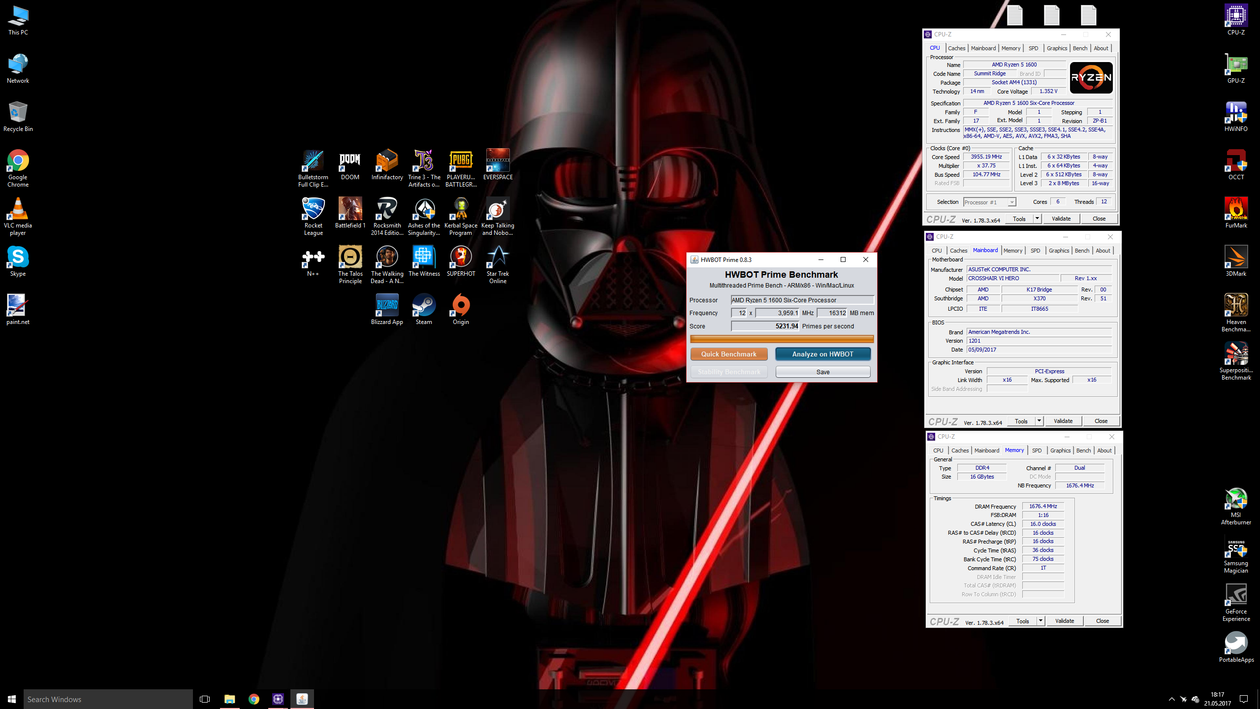Click the Rocksmith 2014 Edition icon
The height and width of the screenshot is (709, 1260).
pos(387,216)
